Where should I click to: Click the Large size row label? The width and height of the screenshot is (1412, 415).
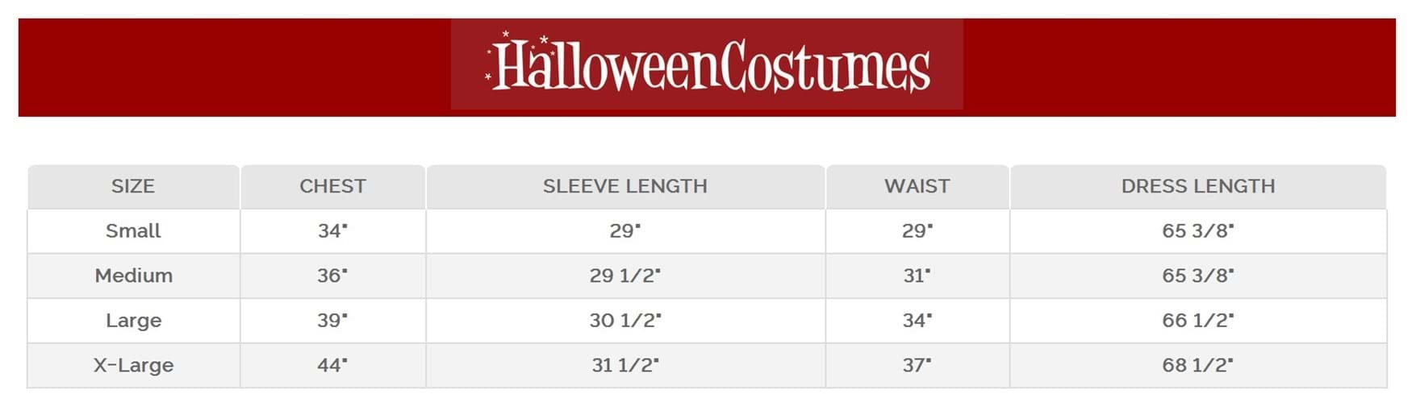tap(133, 321)
